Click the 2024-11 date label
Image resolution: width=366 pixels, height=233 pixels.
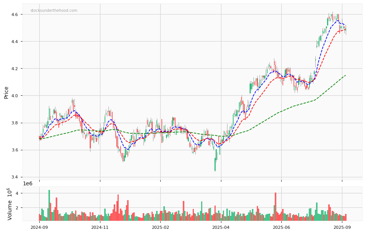[x=100, y=227]
